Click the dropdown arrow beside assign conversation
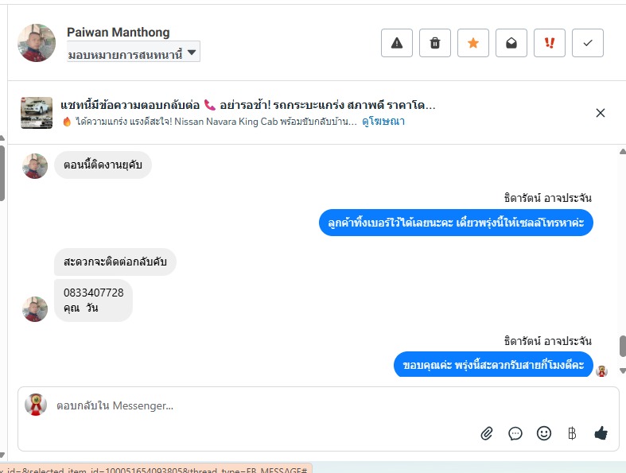This screenshot has height=473, width=626. (x=192, y=52)
